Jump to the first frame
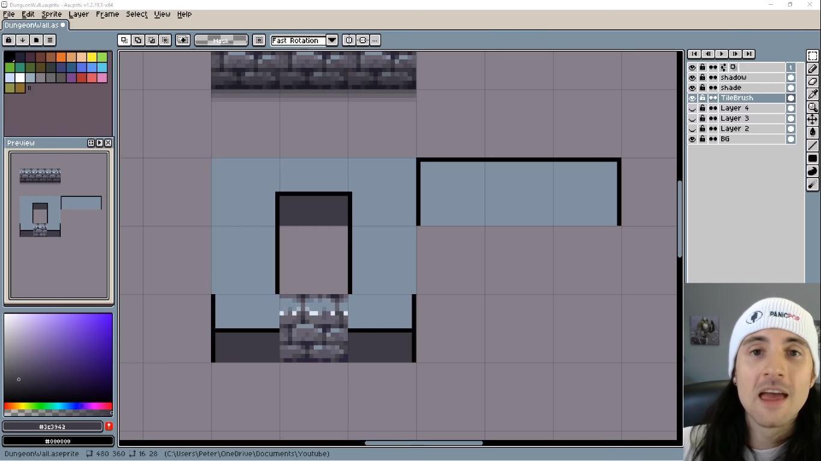Image resolution: width=821 pixels, height=461 pixels. coord(694,54)
